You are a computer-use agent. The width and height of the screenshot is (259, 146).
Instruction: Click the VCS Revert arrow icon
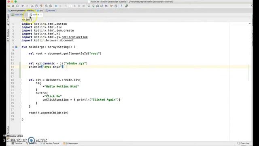(x=106, y=6)
